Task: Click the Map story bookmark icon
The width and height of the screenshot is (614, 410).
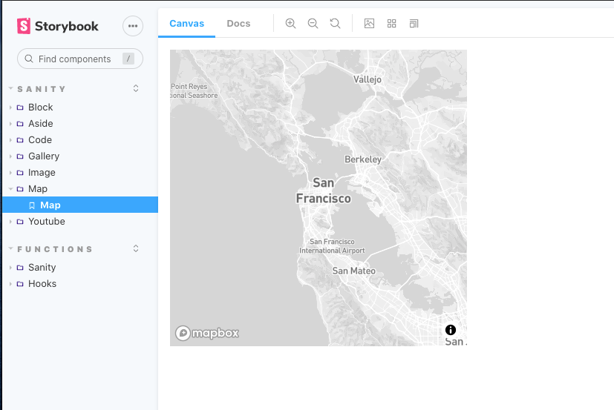Action: (32, 205)
